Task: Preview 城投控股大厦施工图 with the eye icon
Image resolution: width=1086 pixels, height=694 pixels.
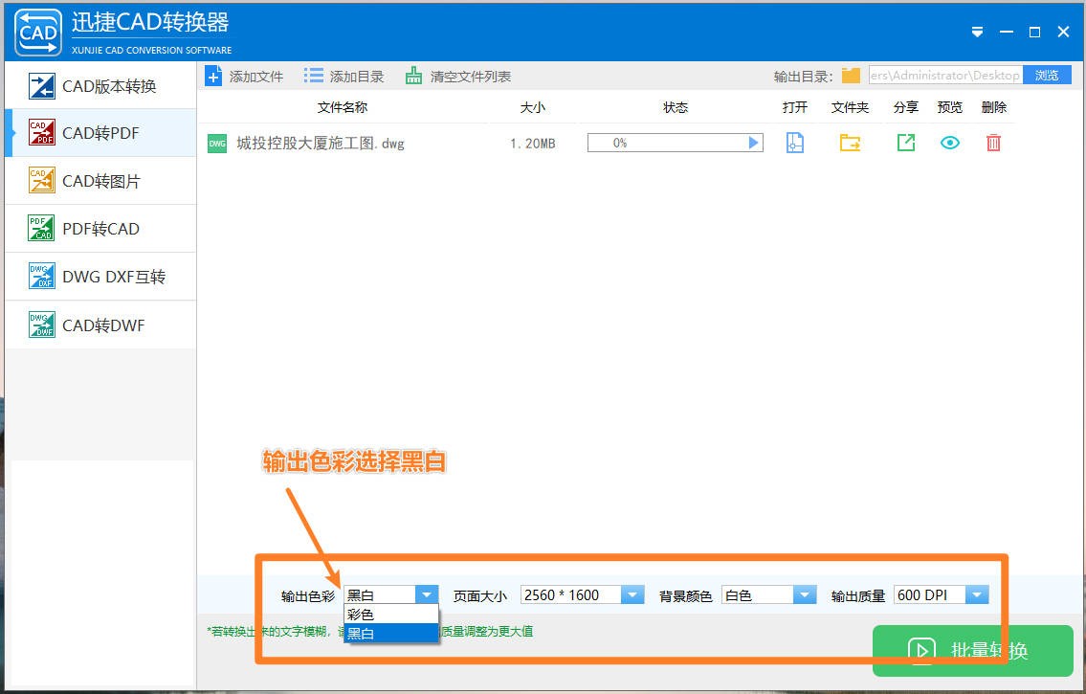Action: 949,142
